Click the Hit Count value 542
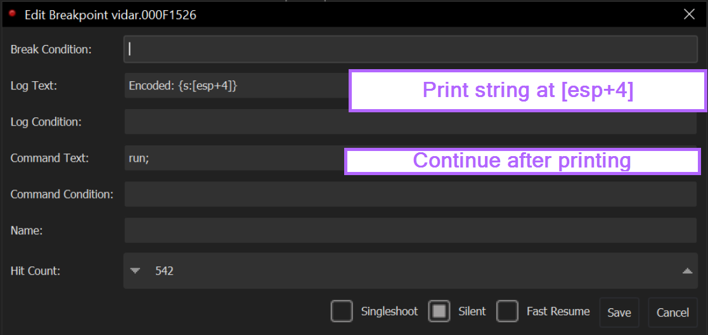Viewport: 708px width, 335px height. coord(164,271)
